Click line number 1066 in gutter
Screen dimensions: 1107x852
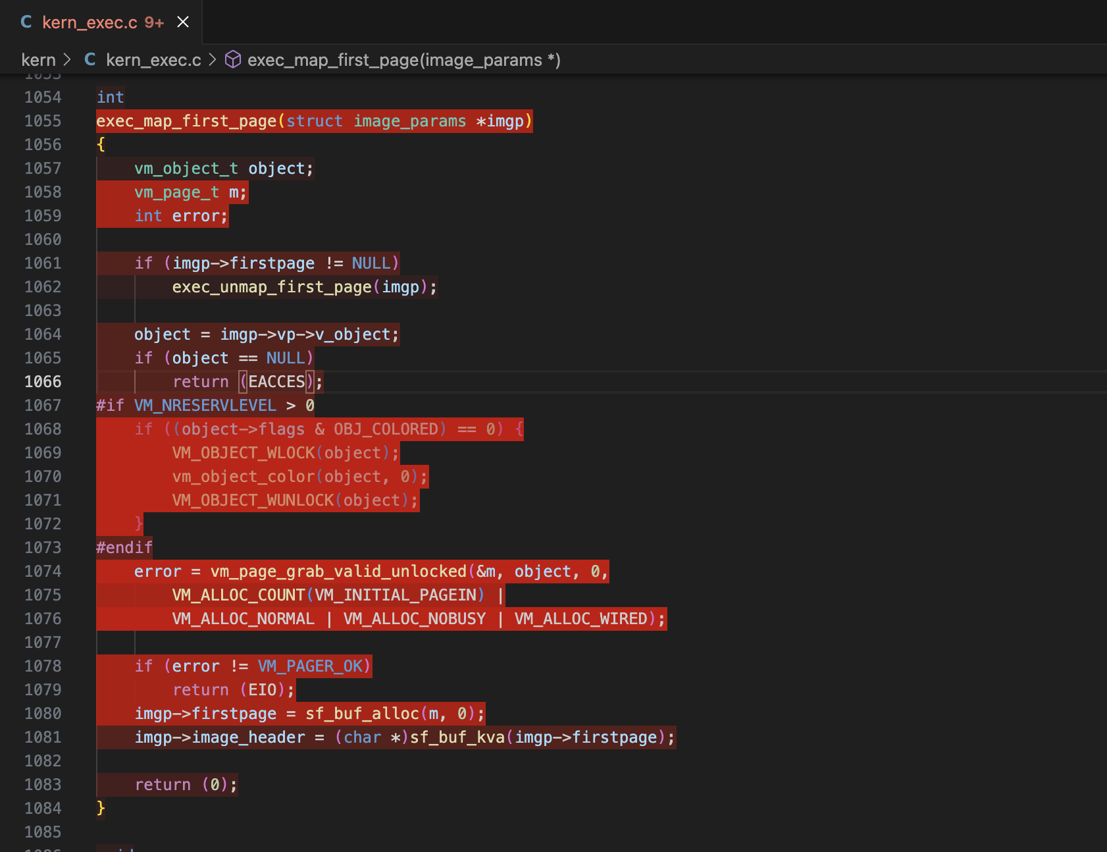43,382
